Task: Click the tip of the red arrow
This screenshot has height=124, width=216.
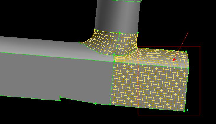Action: coord(173,61)
